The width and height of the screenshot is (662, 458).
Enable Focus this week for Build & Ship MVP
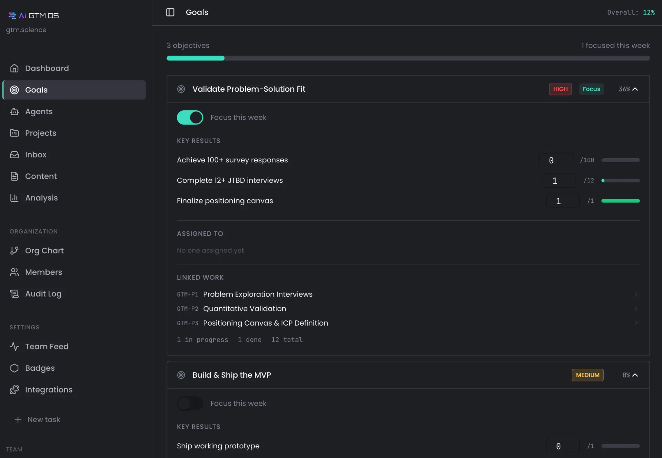(190, 404)
